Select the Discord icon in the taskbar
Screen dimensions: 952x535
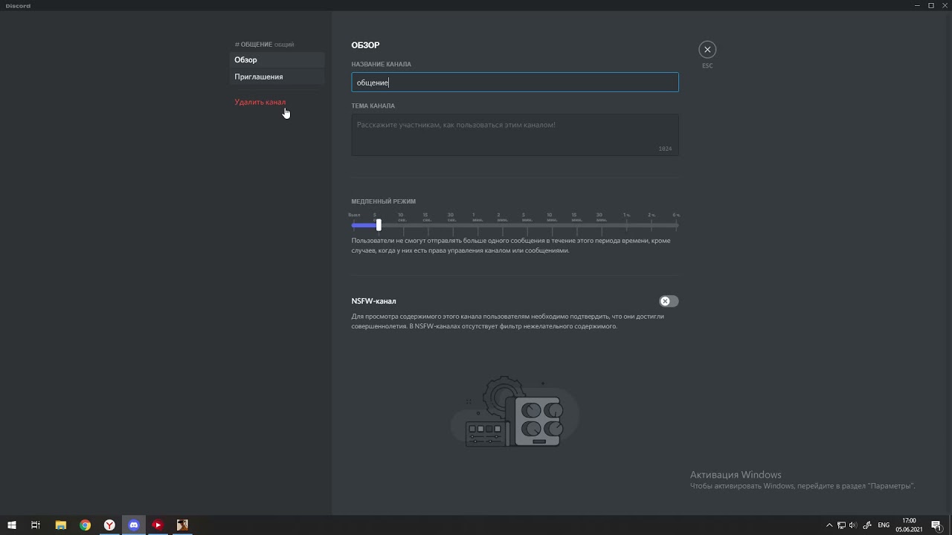(x=134, y=525)
